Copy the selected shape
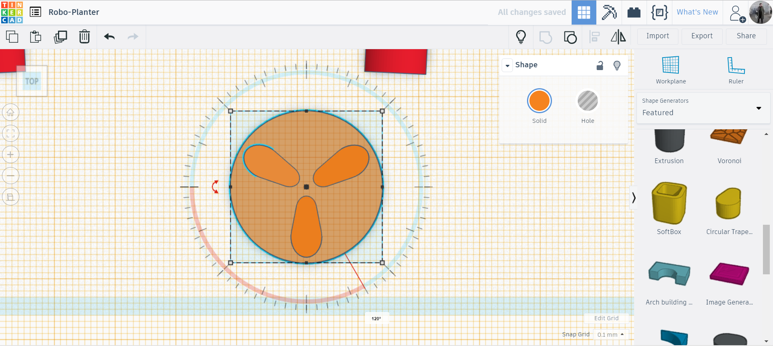This screenshot has width=773, height=346. point(12,37)
